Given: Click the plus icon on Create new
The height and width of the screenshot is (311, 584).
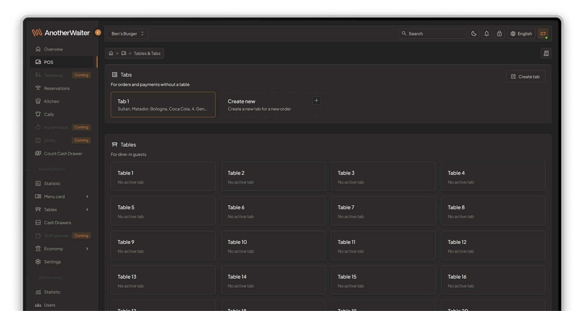Looking at the screenshot, I should pos(316,101).
